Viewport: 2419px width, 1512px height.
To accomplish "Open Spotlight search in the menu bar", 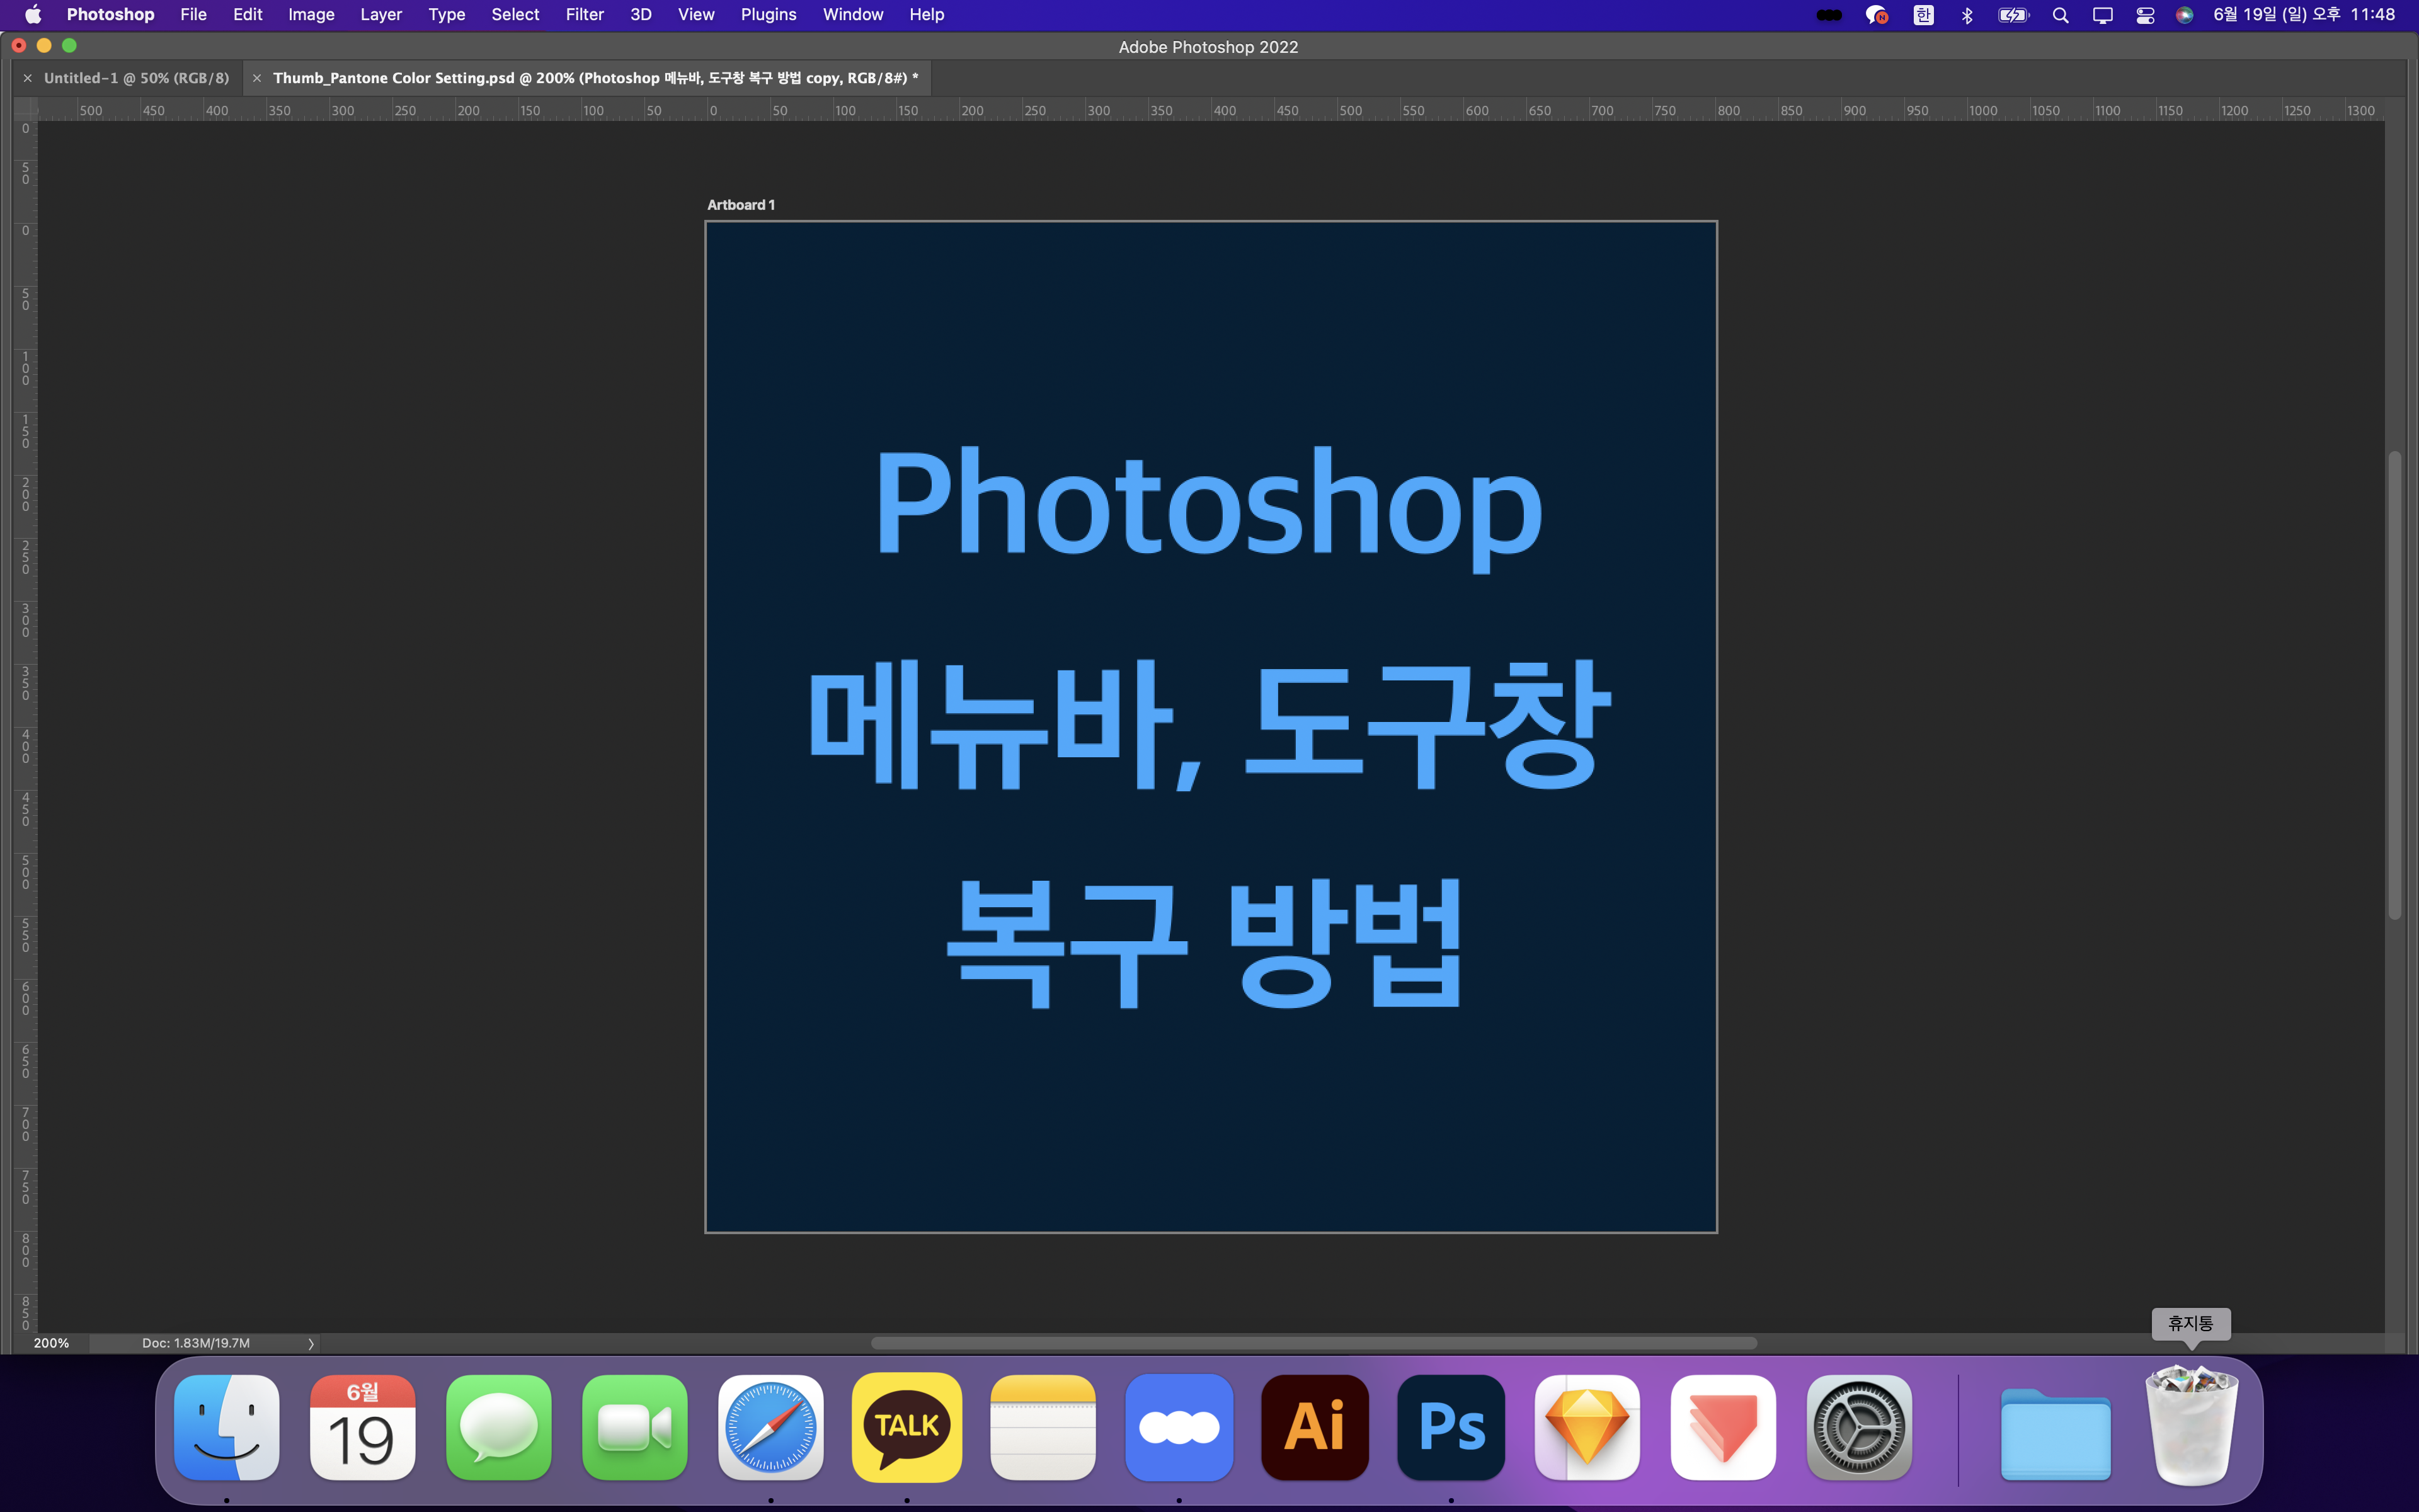I will click(2060, 15).
